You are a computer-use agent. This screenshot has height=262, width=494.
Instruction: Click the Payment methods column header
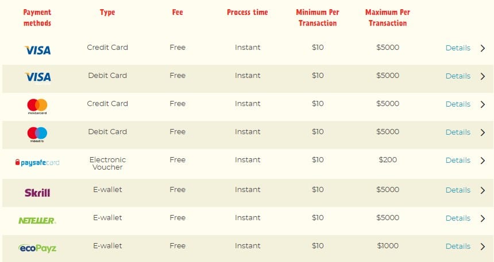click(x=37, y=18)
